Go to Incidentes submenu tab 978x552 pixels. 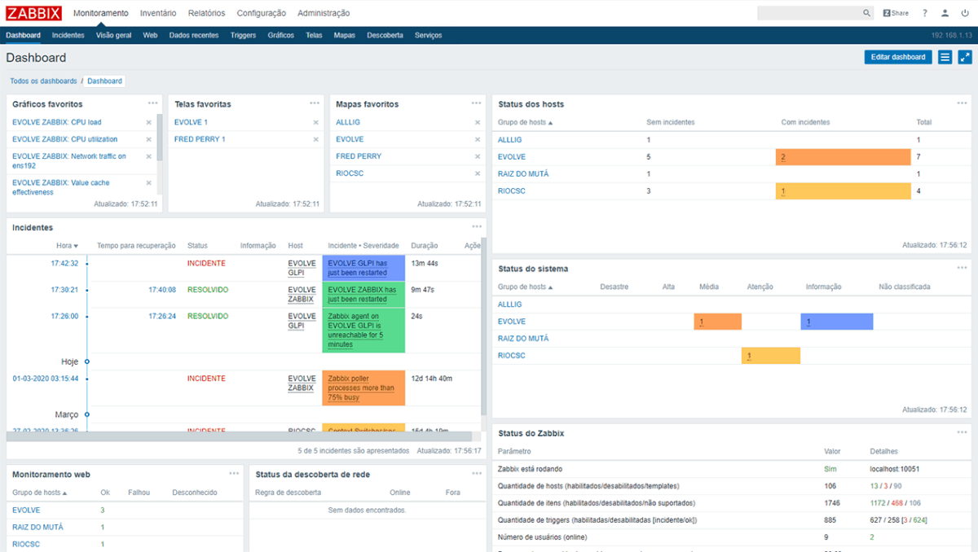pos(68,35)
